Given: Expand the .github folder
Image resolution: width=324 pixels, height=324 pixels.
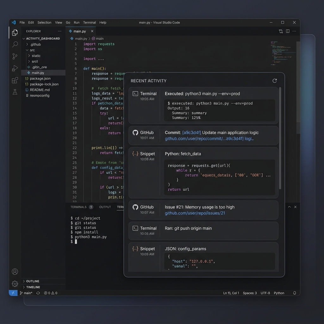Looking at the screenshot, I should (x=27, y=44).
